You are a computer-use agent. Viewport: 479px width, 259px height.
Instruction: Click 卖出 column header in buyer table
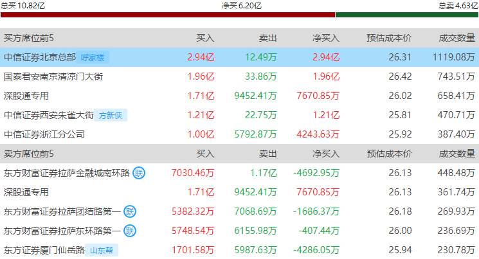pyautogui.click(x=267, y=38)
